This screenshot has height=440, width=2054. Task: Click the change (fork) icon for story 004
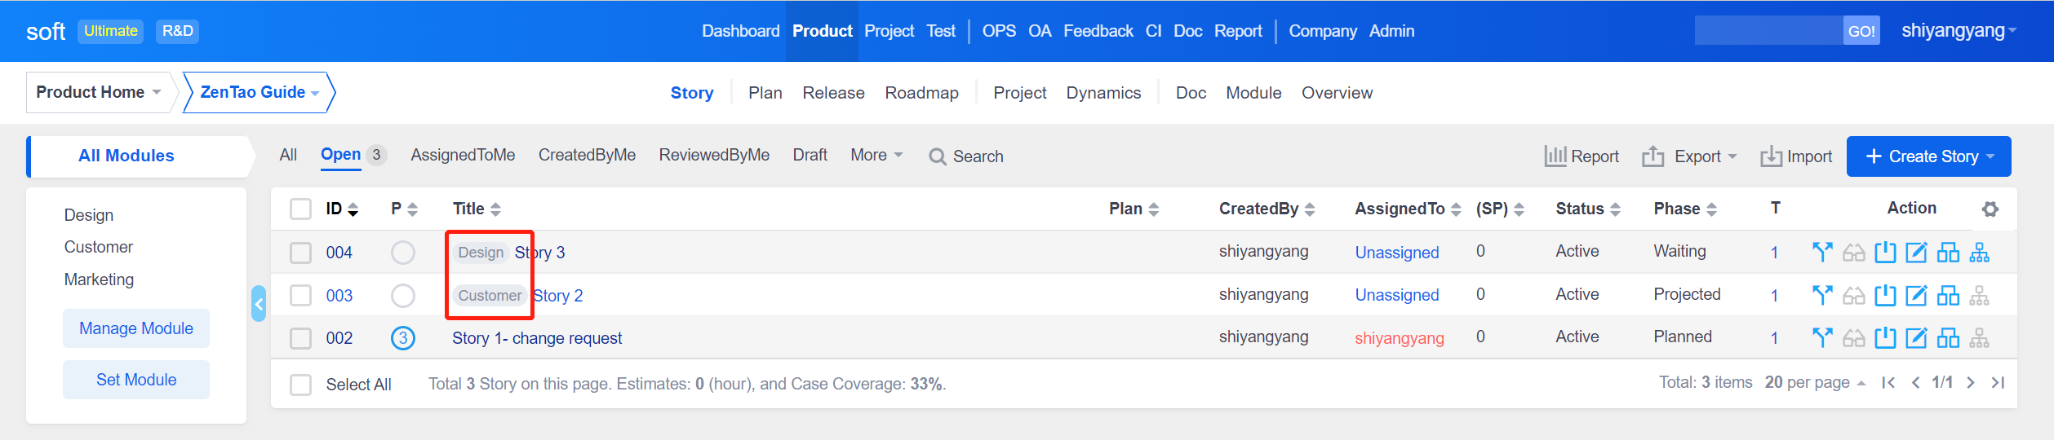pos(1821,253)
